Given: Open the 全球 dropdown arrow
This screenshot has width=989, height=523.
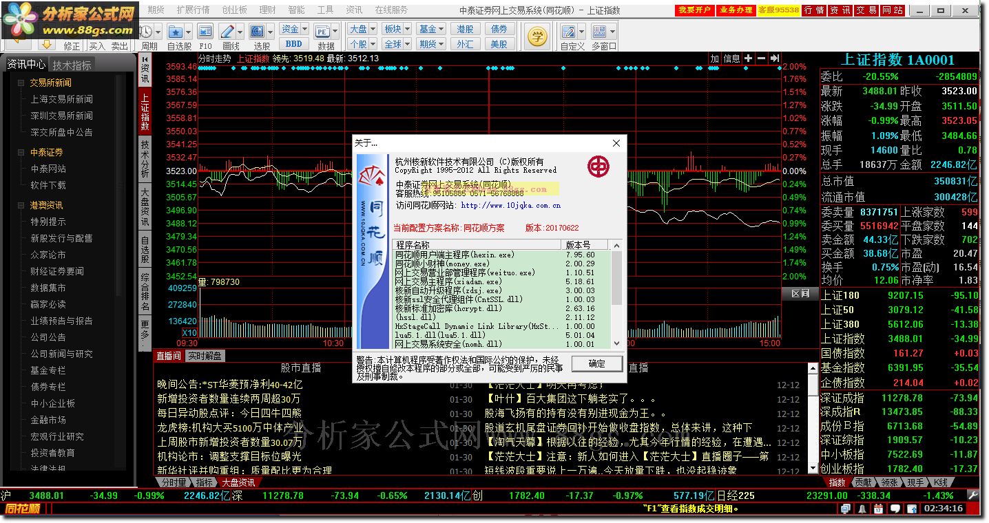Looking at the screenshot, I should (x=406, y=44).
